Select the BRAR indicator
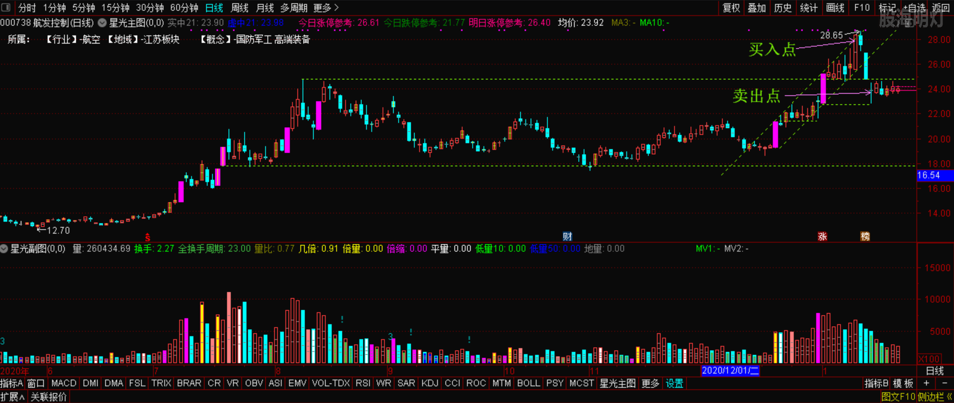954x403 pixels. (189, 384)
